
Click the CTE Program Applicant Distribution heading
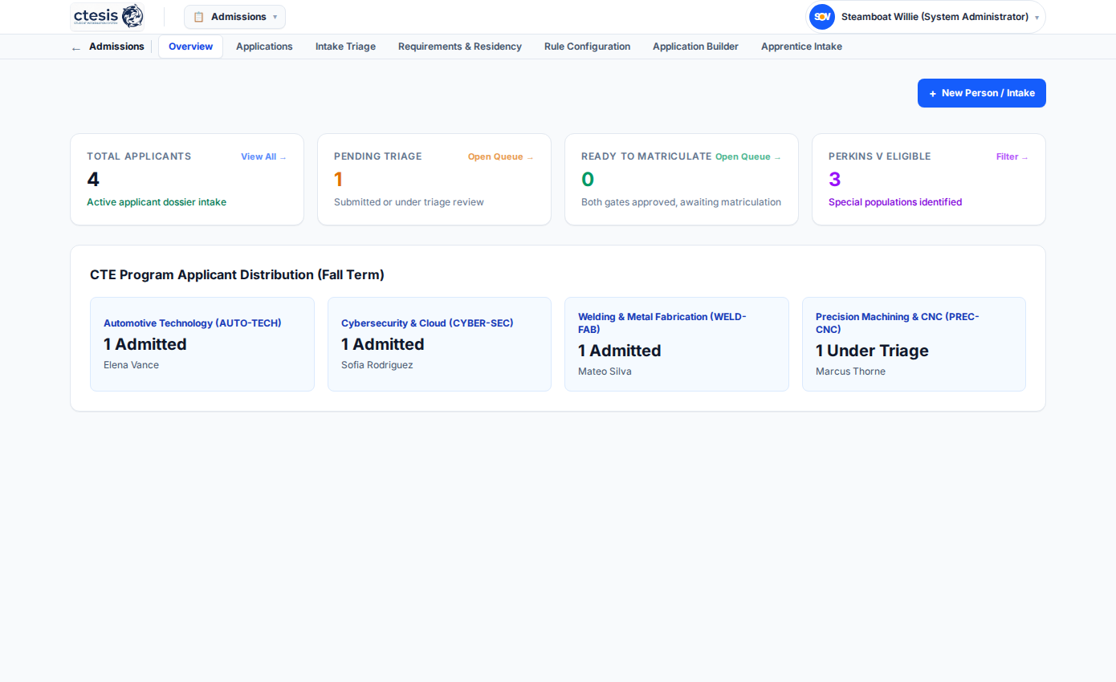[x=237, y=274]
